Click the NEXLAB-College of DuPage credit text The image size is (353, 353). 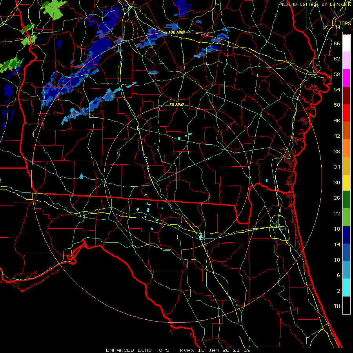[x=315, y=4]
